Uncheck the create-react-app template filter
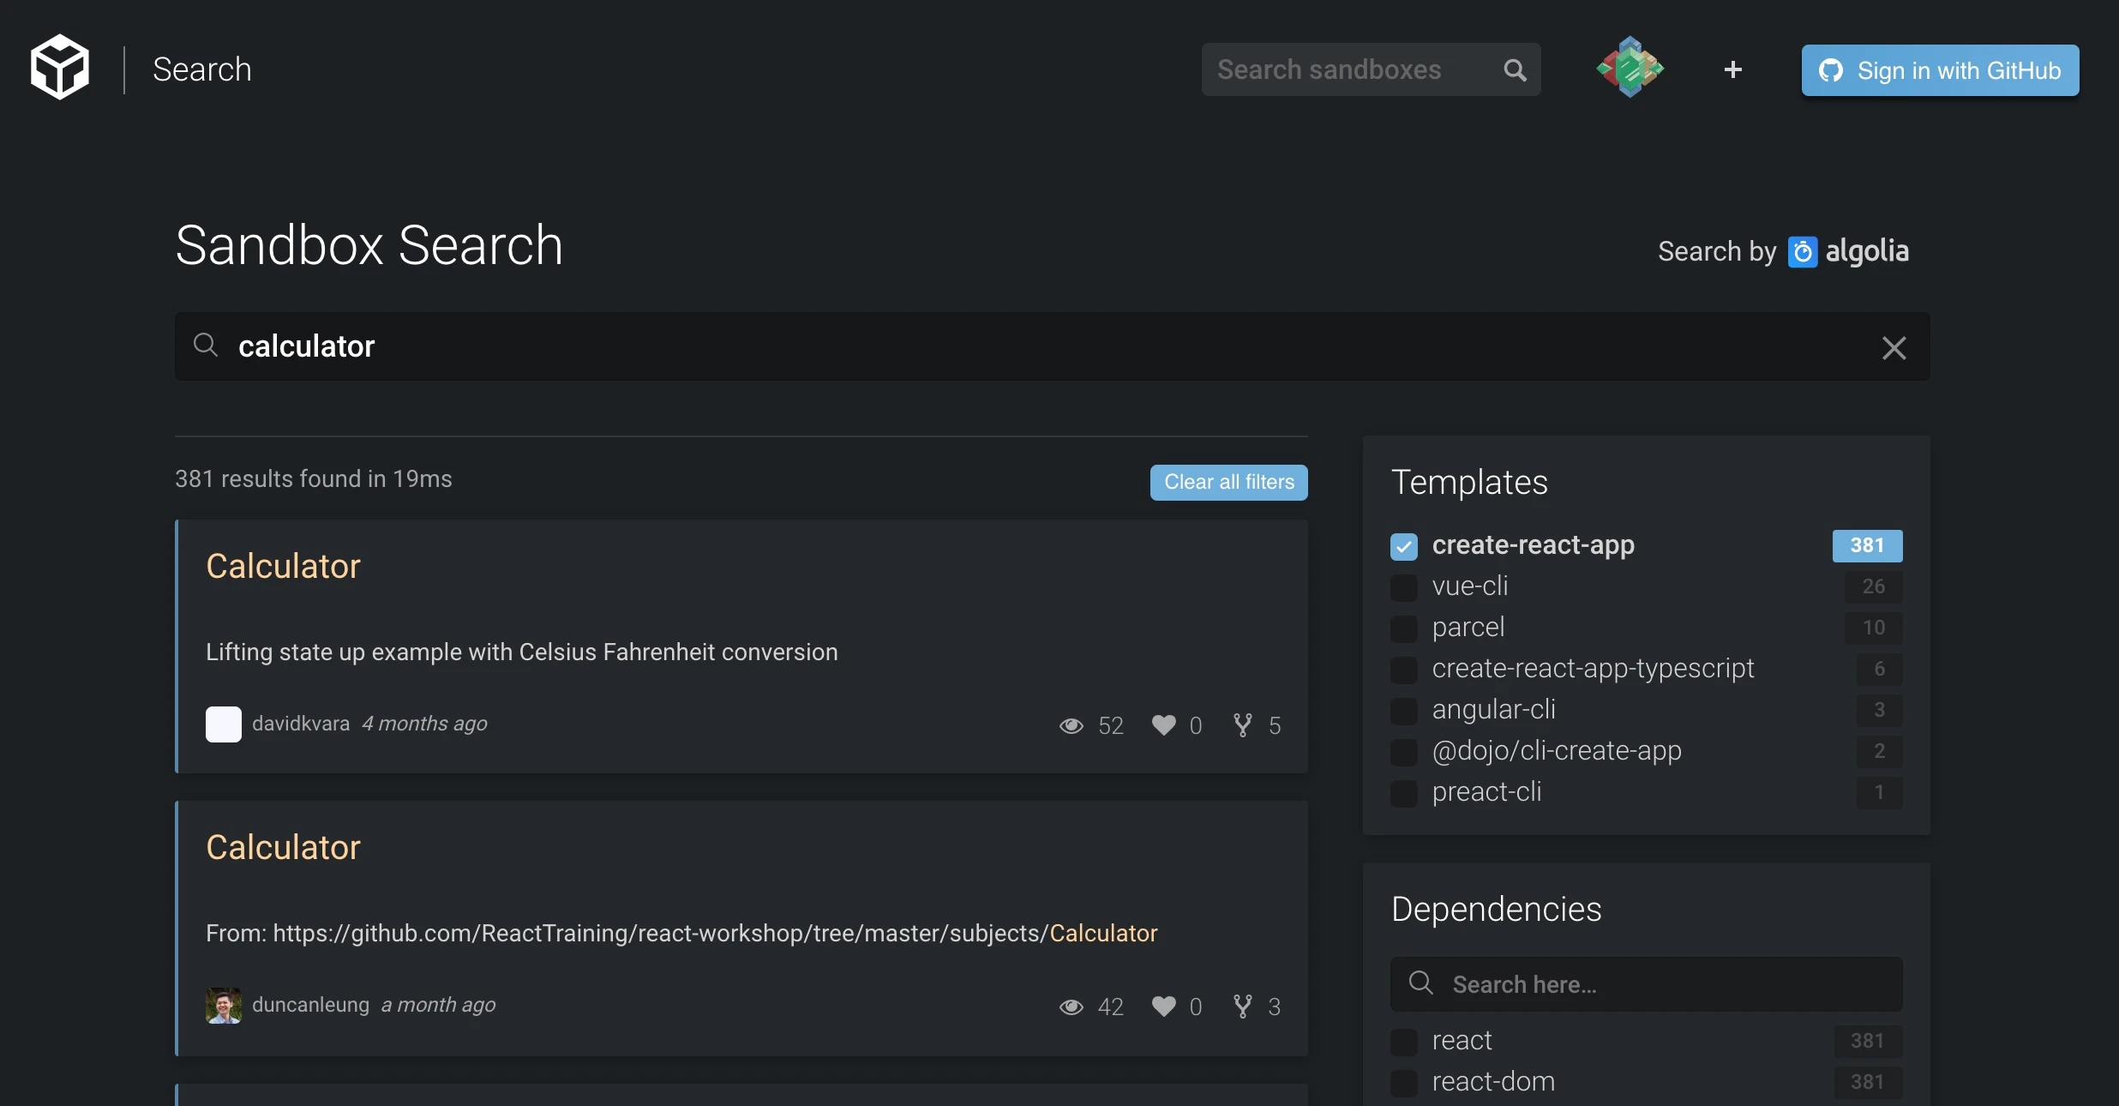 pos(1403,546)
